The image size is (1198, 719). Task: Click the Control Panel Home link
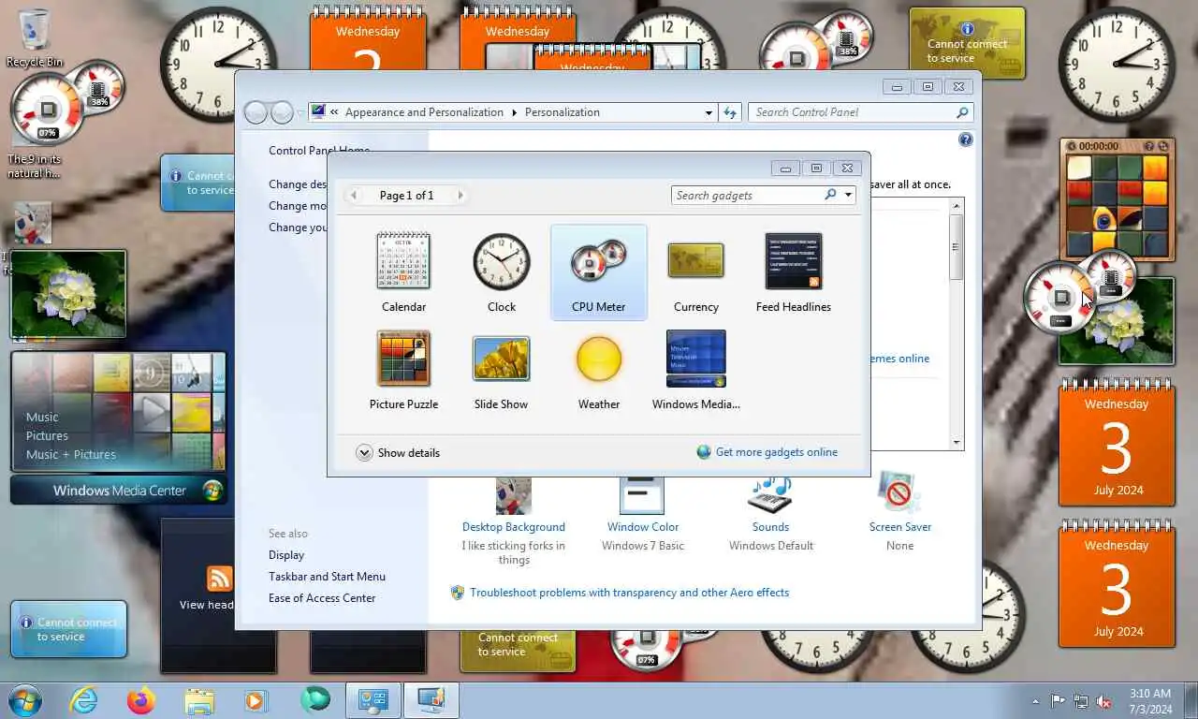[x=319, y=151]
